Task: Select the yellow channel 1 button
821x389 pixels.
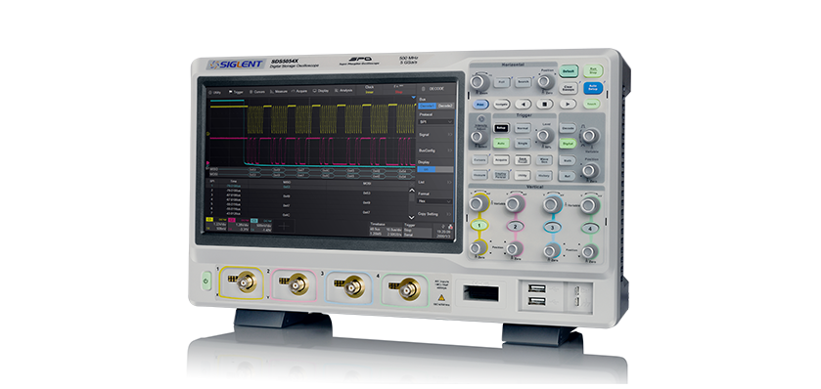Action: tap(479, 226)
